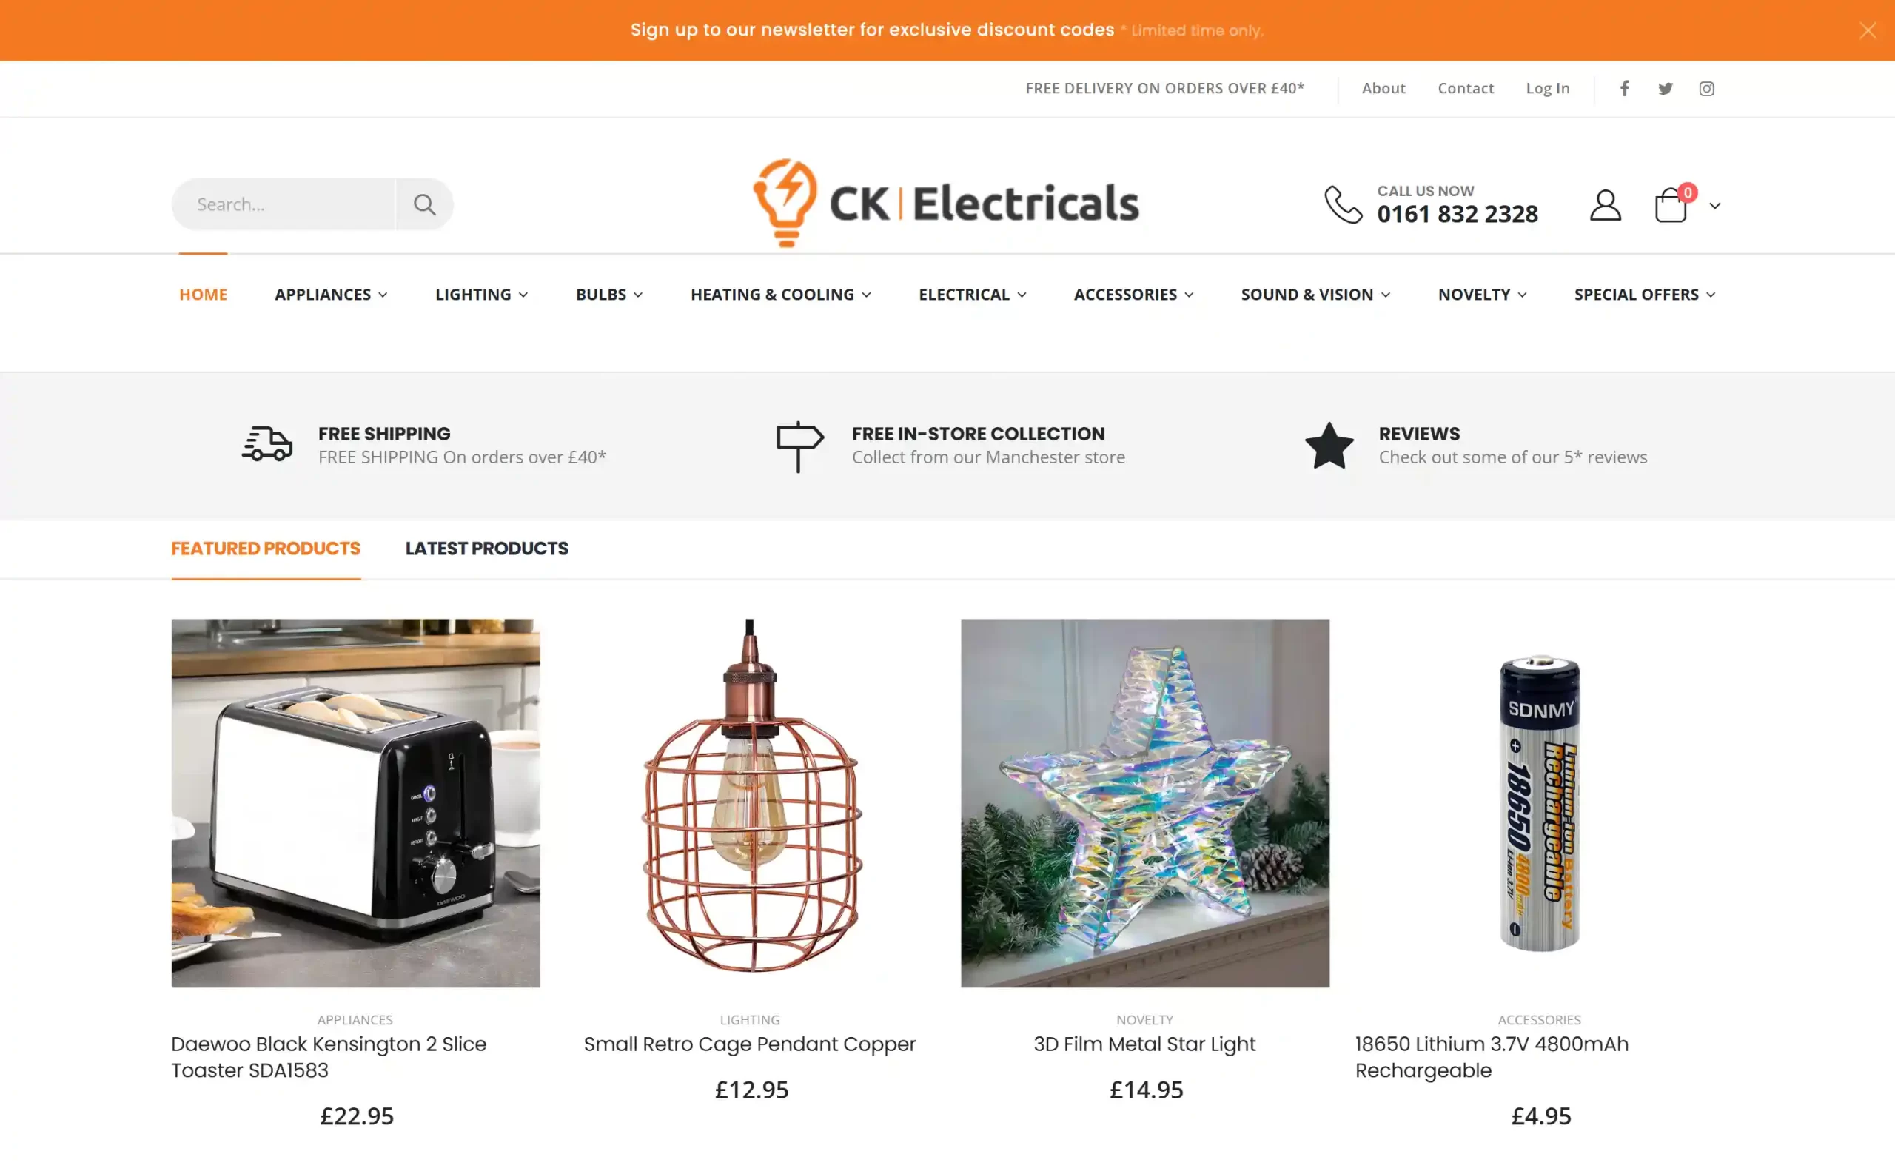1895x1174 pixels.
Task: Open the Log In link
Action: [1548, 89]
